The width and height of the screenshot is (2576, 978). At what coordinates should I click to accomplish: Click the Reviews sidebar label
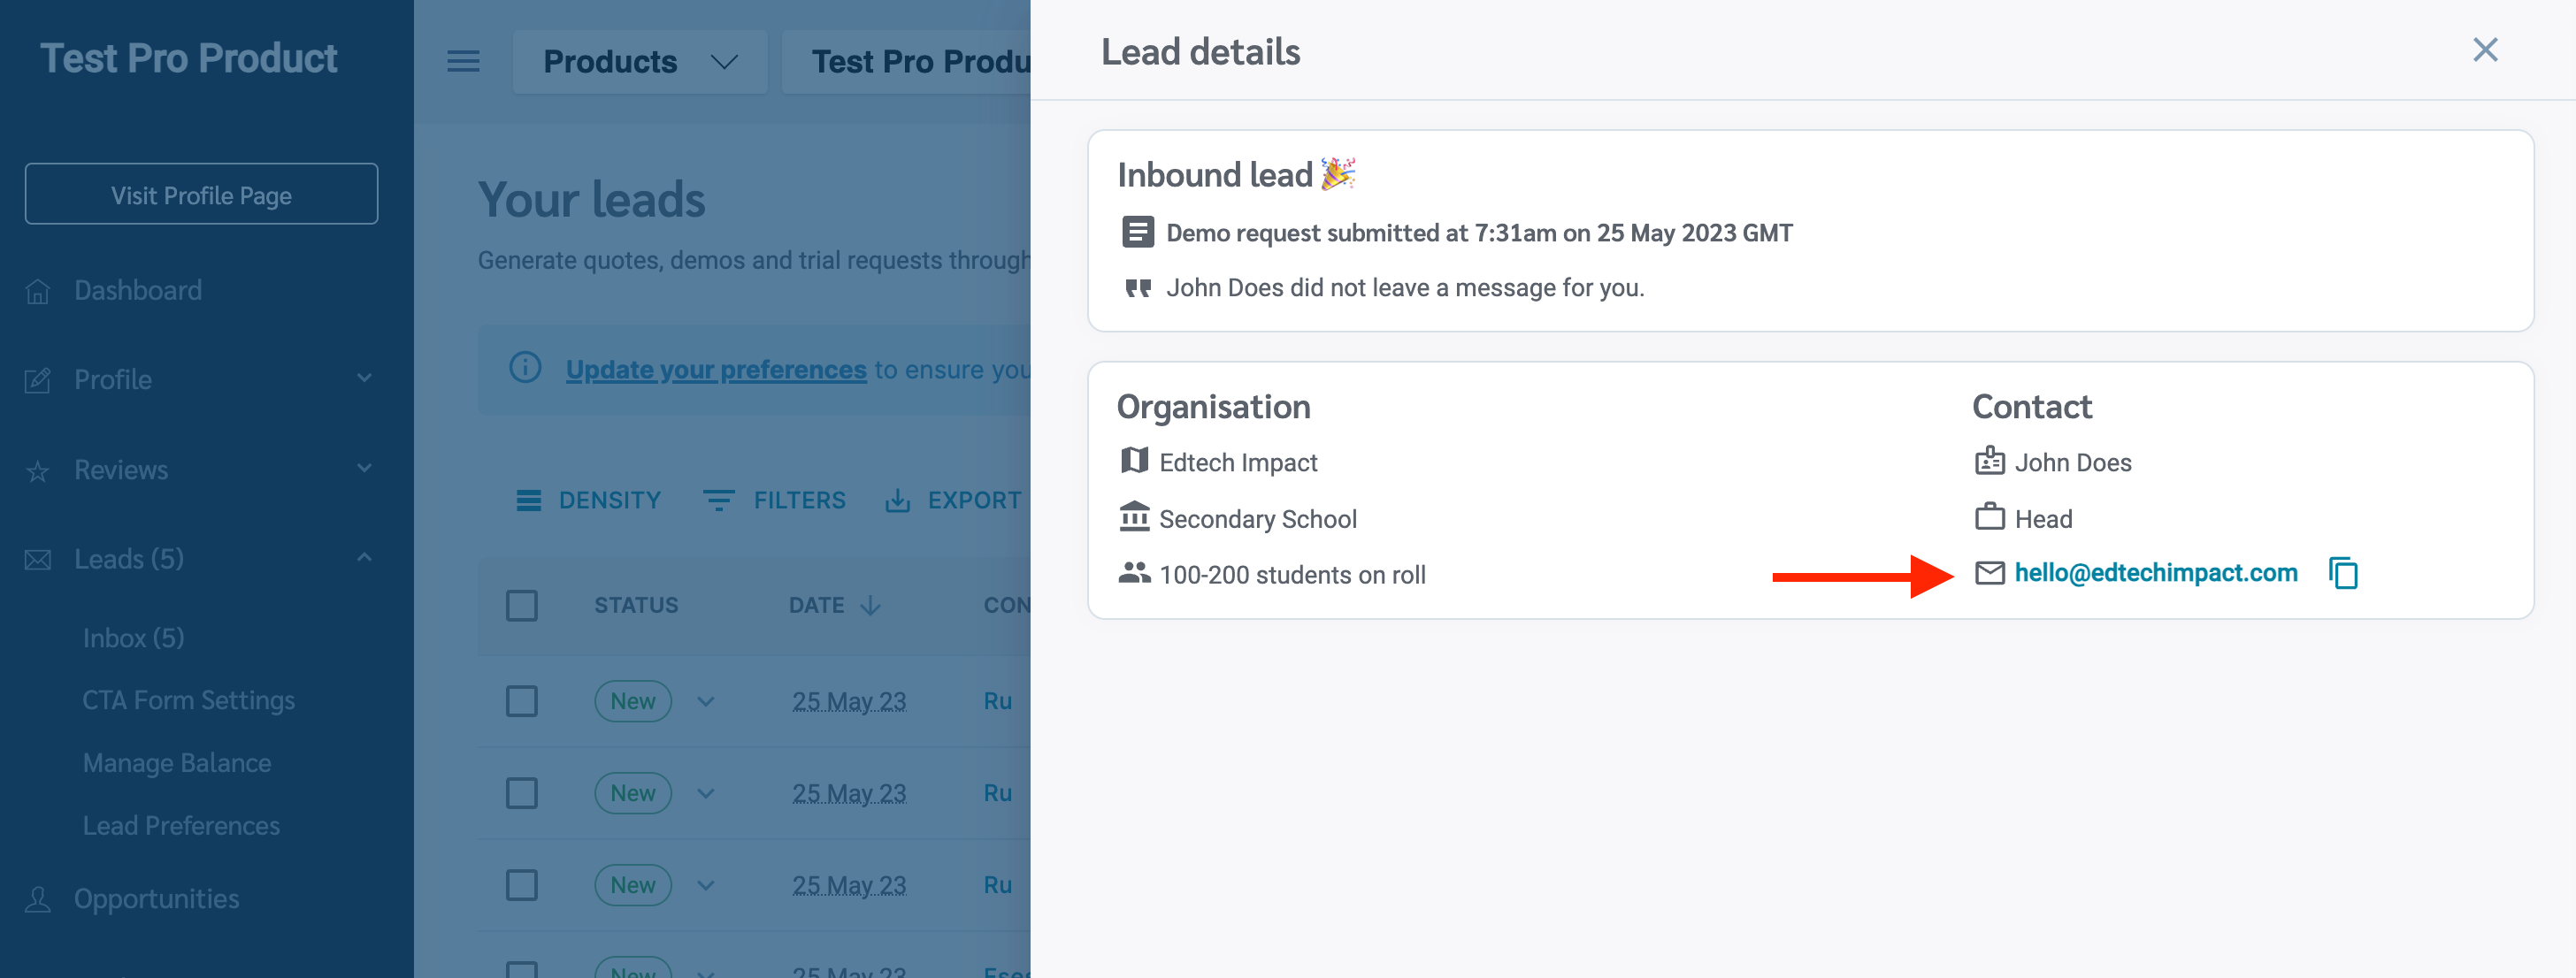coord(121,470)
